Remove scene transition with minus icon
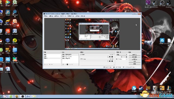The height and width of the screenshot is (99, 174). (124, 57)
